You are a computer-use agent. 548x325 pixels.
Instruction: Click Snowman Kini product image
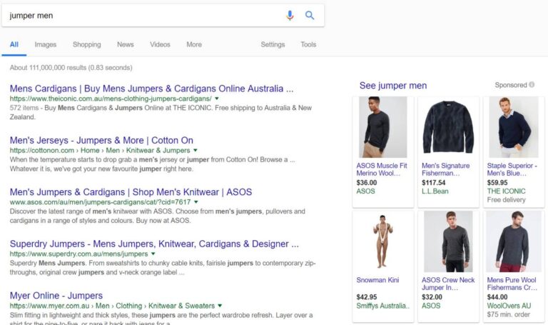coord(383,241)
